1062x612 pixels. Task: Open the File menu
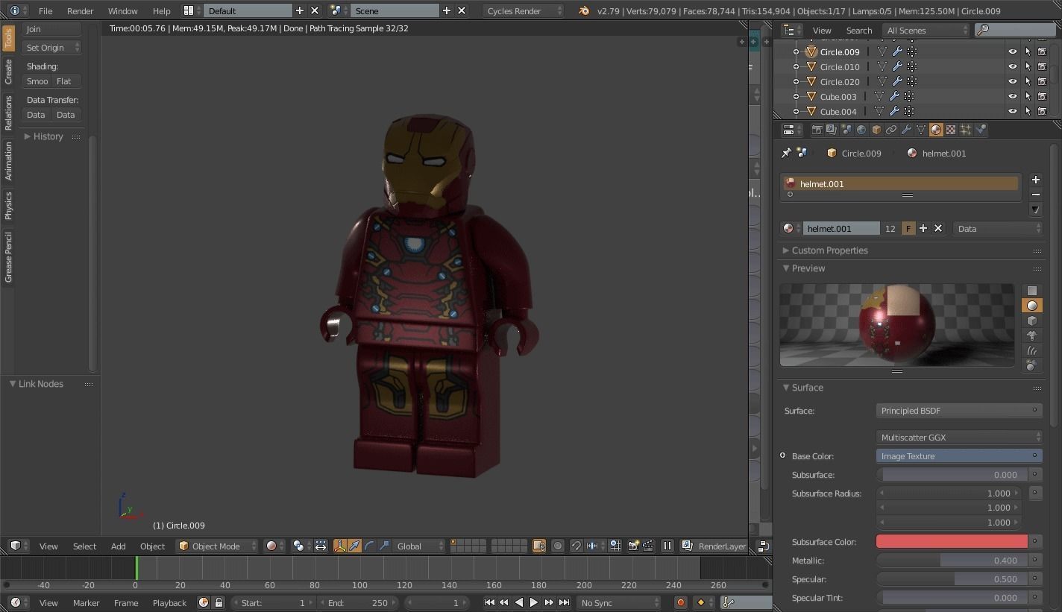(x=45, y=10)
